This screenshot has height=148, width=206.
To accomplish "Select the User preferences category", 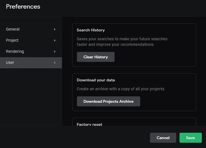I will pyautogui.click(x=31, y=63).
